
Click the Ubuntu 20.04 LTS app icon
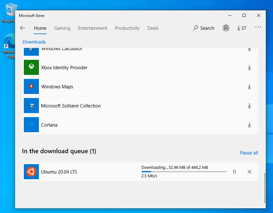(31, 172)
